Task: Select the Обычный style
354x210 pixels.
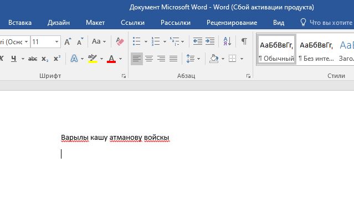Action: [276, 50]
